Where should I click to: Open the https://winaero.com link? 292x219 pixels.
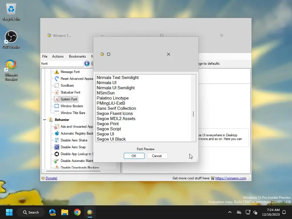(x=231, y=178)
